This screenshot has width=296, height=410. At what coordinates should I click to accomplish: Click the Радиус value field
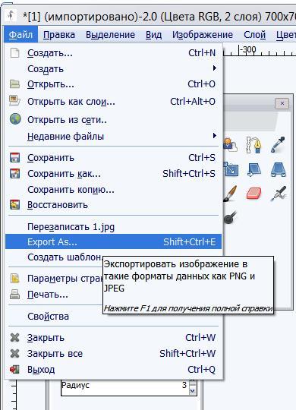[x=124, y=387]
